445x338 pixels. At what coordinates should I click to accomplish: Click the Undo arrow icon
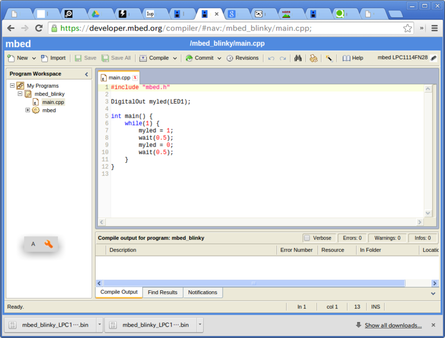271,58
